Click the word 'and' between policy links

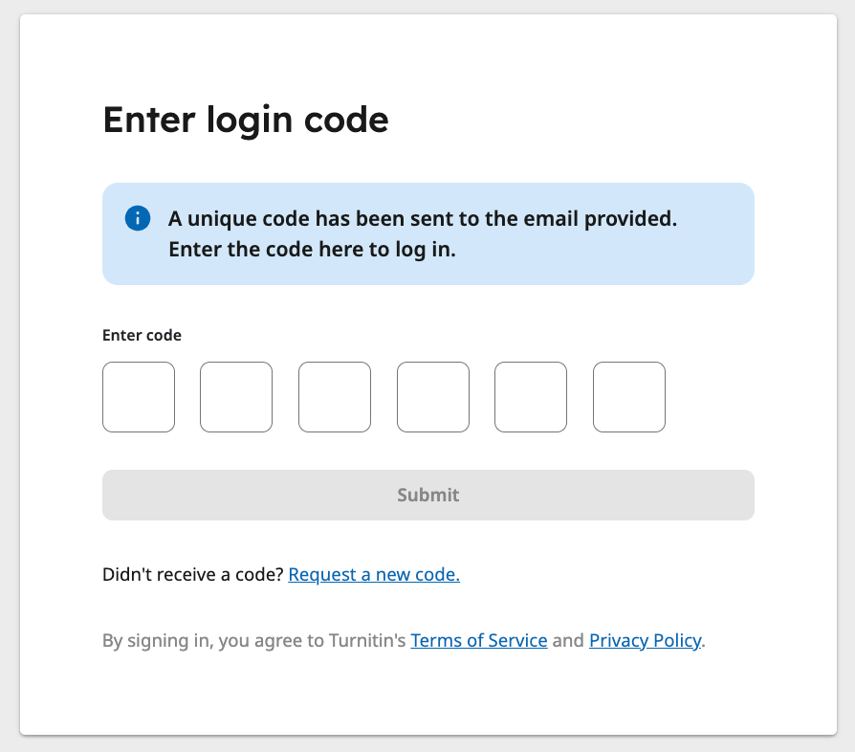click(568, 640)
